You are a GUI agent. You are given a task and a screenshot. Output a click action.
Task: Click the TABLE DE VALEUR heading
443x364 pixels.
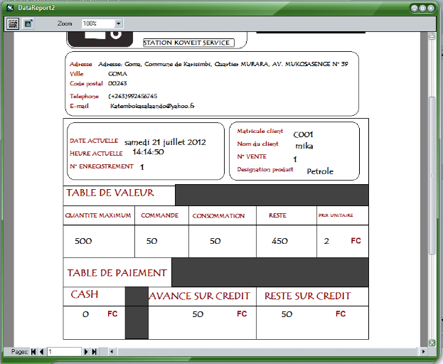[x=110, y=193]
